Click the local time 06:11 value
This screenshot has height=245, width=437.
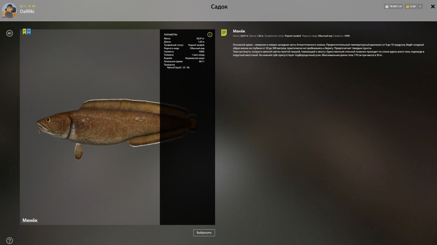(201, 61)
